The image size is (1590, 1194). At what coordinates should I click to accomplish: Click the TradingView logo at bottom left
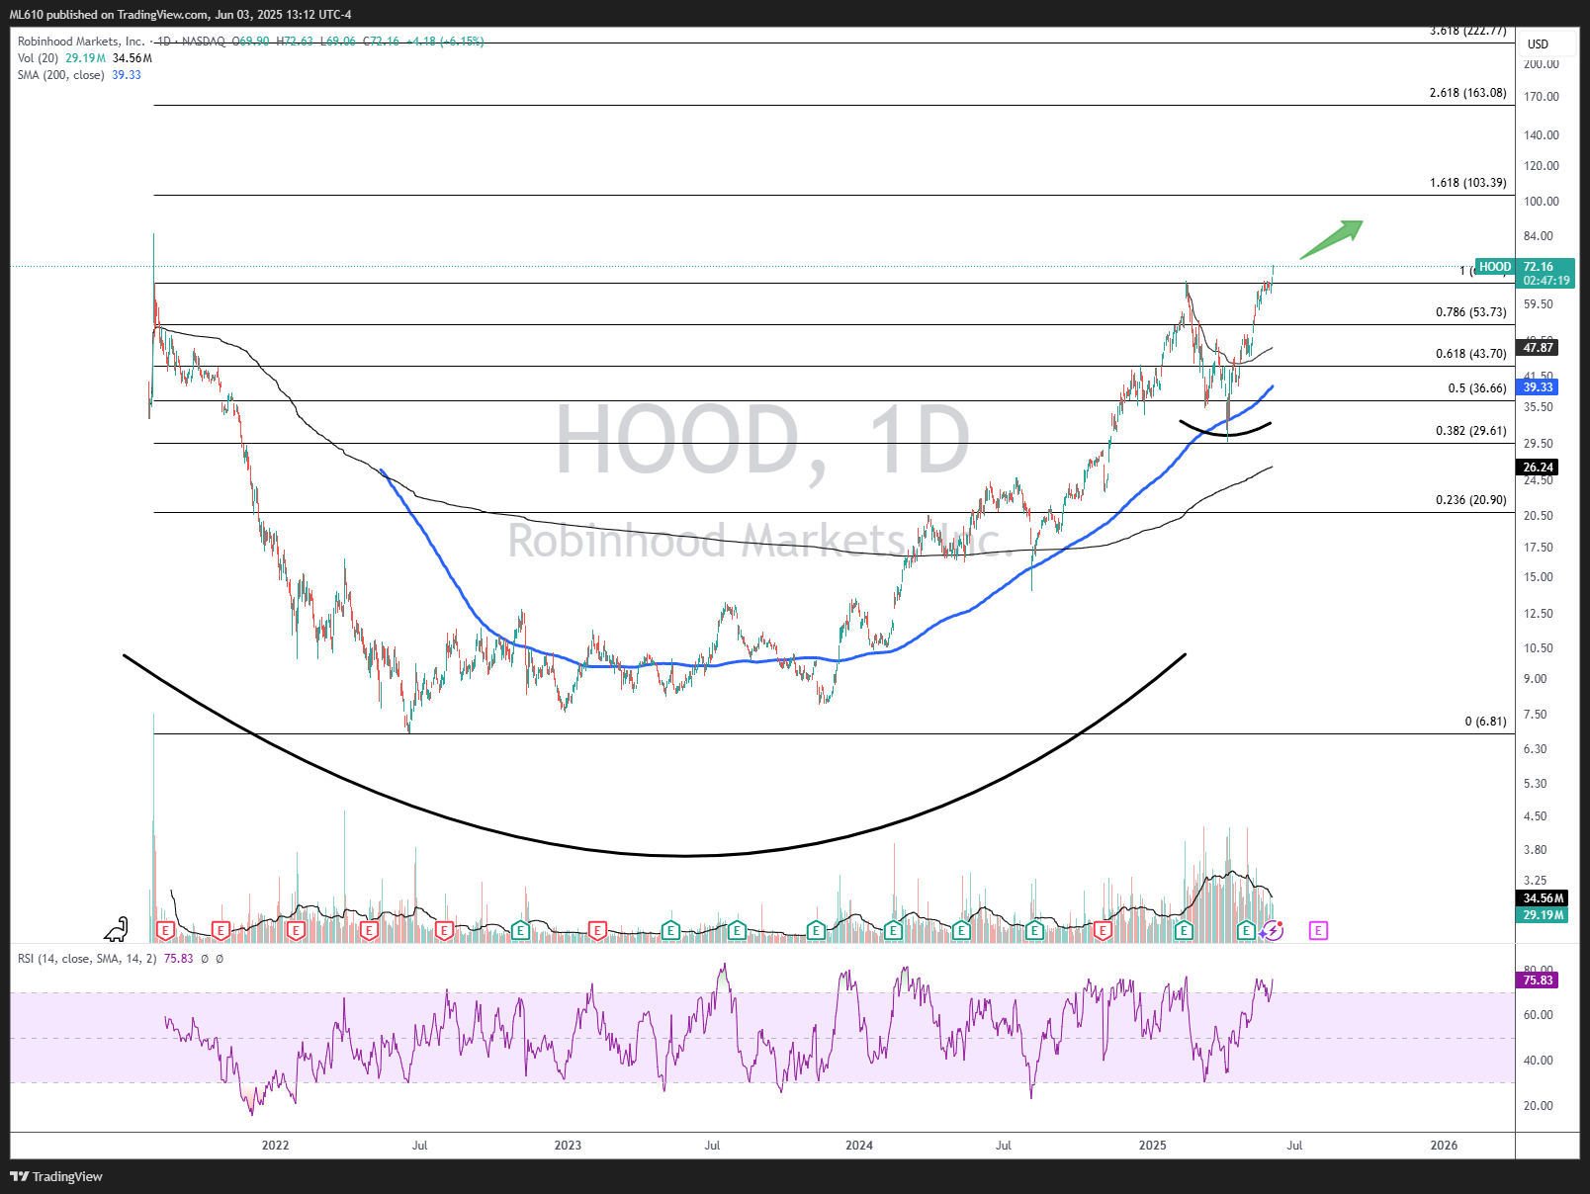tap(56, 1176)
